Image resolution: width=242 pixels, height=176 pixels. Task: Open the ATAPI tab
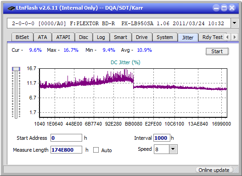click(x=63, y=37)
